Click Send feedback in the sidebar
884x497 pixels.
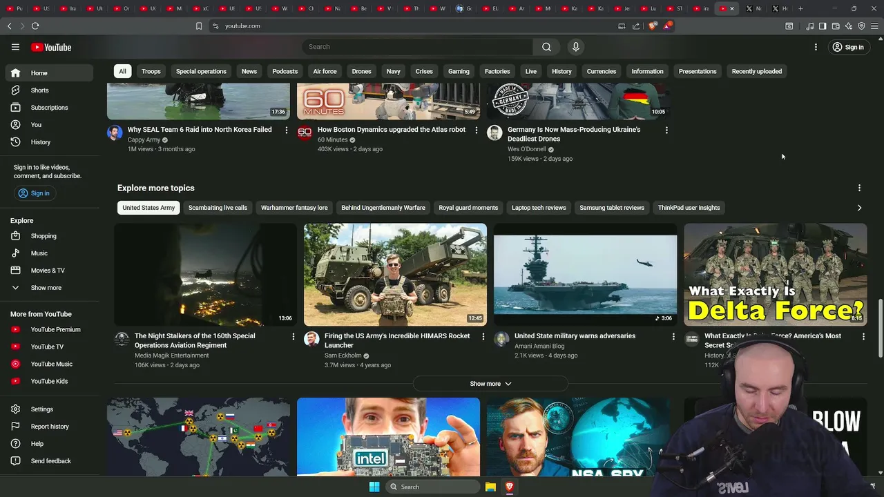pos(49,461)
